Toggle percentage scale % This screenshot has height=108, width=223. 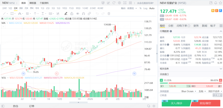click(141, 8)
